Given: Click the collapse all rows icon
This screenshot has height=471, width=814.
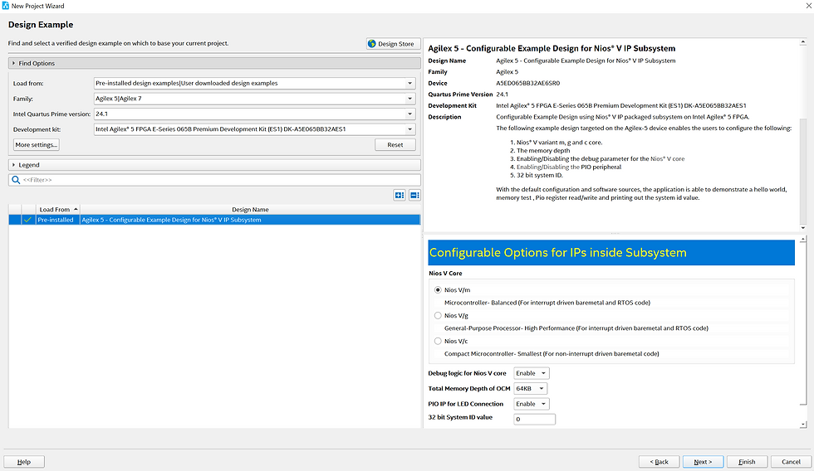Looking at the screenshot, I should pos(414,196).
